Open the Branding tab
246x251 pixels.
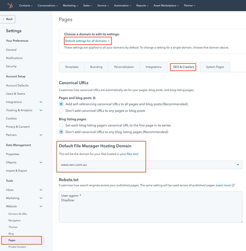tap(96, 67)
